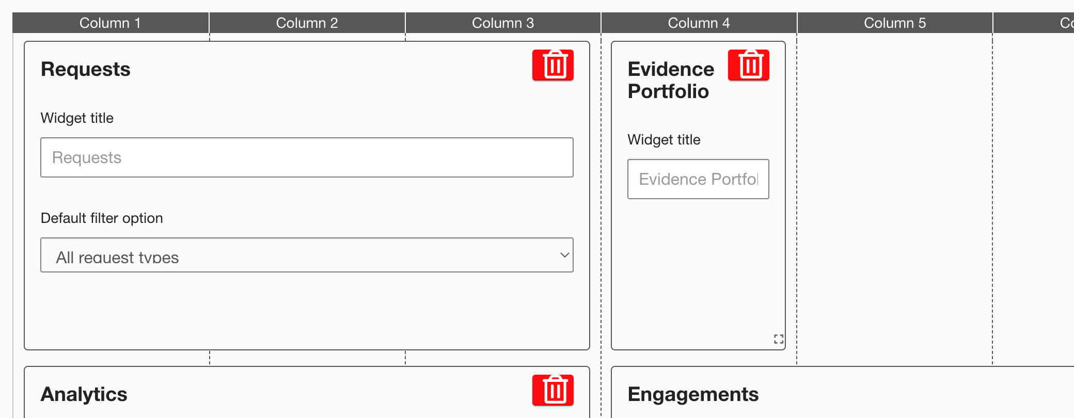Select the Column 1 header
The image size is (1074, 418).
click(110, 23)
